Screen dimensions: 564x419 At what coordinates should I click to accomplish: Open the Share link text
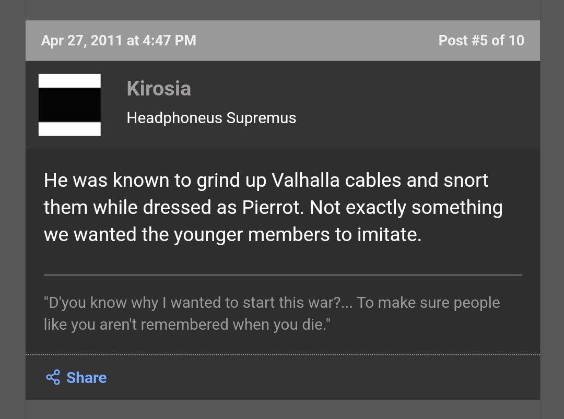click(x=86, y=377)
